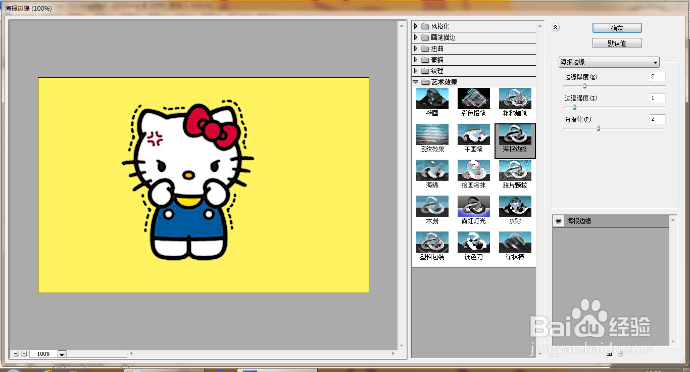Image resolution: width=690 pixels, height=372 pixels.
Task: Click the 默认值 button
Action: point(617,43)
